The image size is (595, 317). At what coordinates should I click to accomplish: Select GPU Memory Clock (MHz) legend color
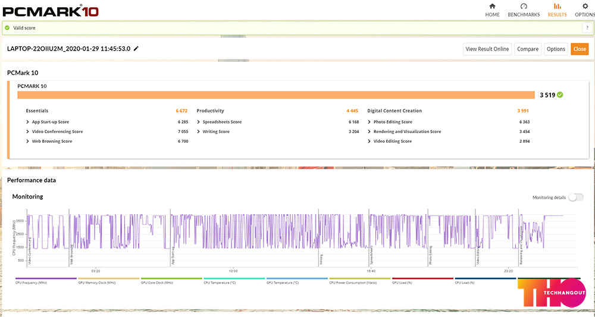pyautogui.click(x=109, y=278)
